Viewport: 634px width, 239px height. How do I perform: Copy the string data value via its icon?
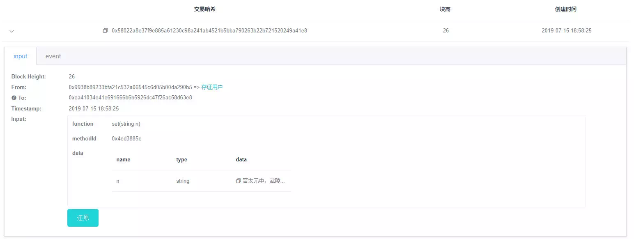[239, 181]
